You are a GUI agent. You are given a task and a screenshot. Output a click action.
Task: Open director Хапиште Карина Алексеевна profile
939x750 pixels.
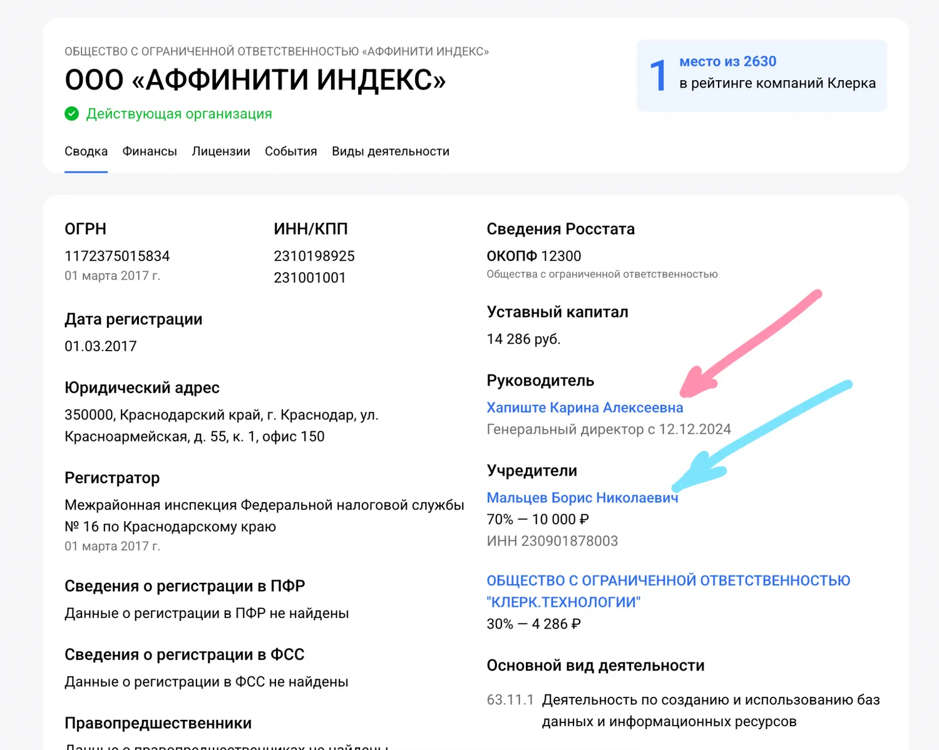585,408
